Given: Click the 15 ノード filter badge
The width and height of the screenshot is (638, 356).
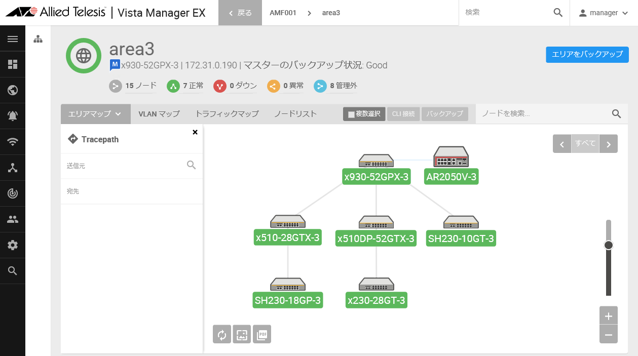Looking at the screenshot, I should click(133, 86).
